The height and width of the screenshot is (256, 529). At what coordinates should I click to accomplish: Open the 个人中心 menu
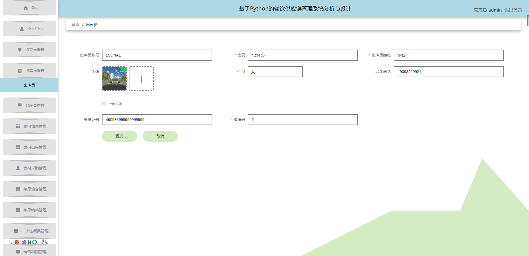tap(29, 29)
